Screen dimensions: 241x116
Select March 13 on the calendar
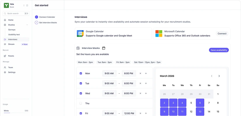coord(200,112)
